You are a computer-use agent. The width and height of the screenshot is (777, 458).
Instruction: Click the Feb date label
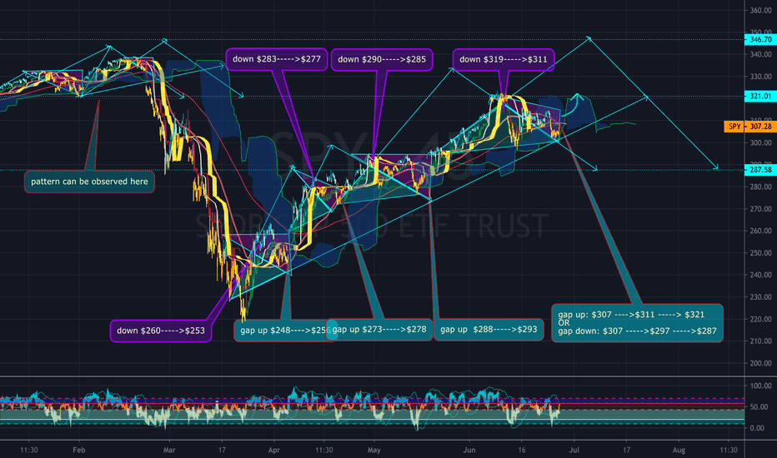[79, 450]
